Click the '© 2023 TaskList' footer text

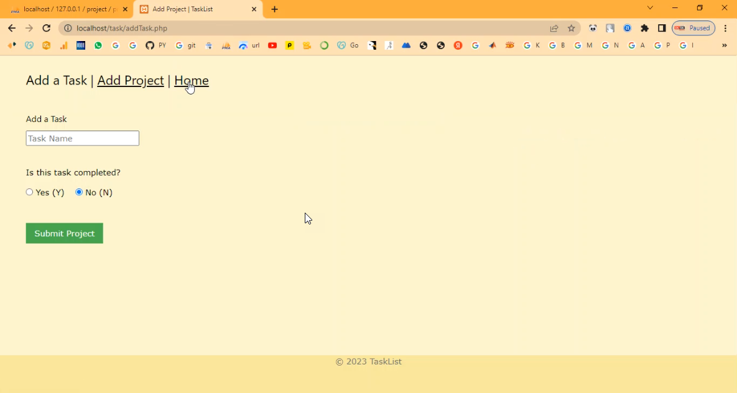368,361
